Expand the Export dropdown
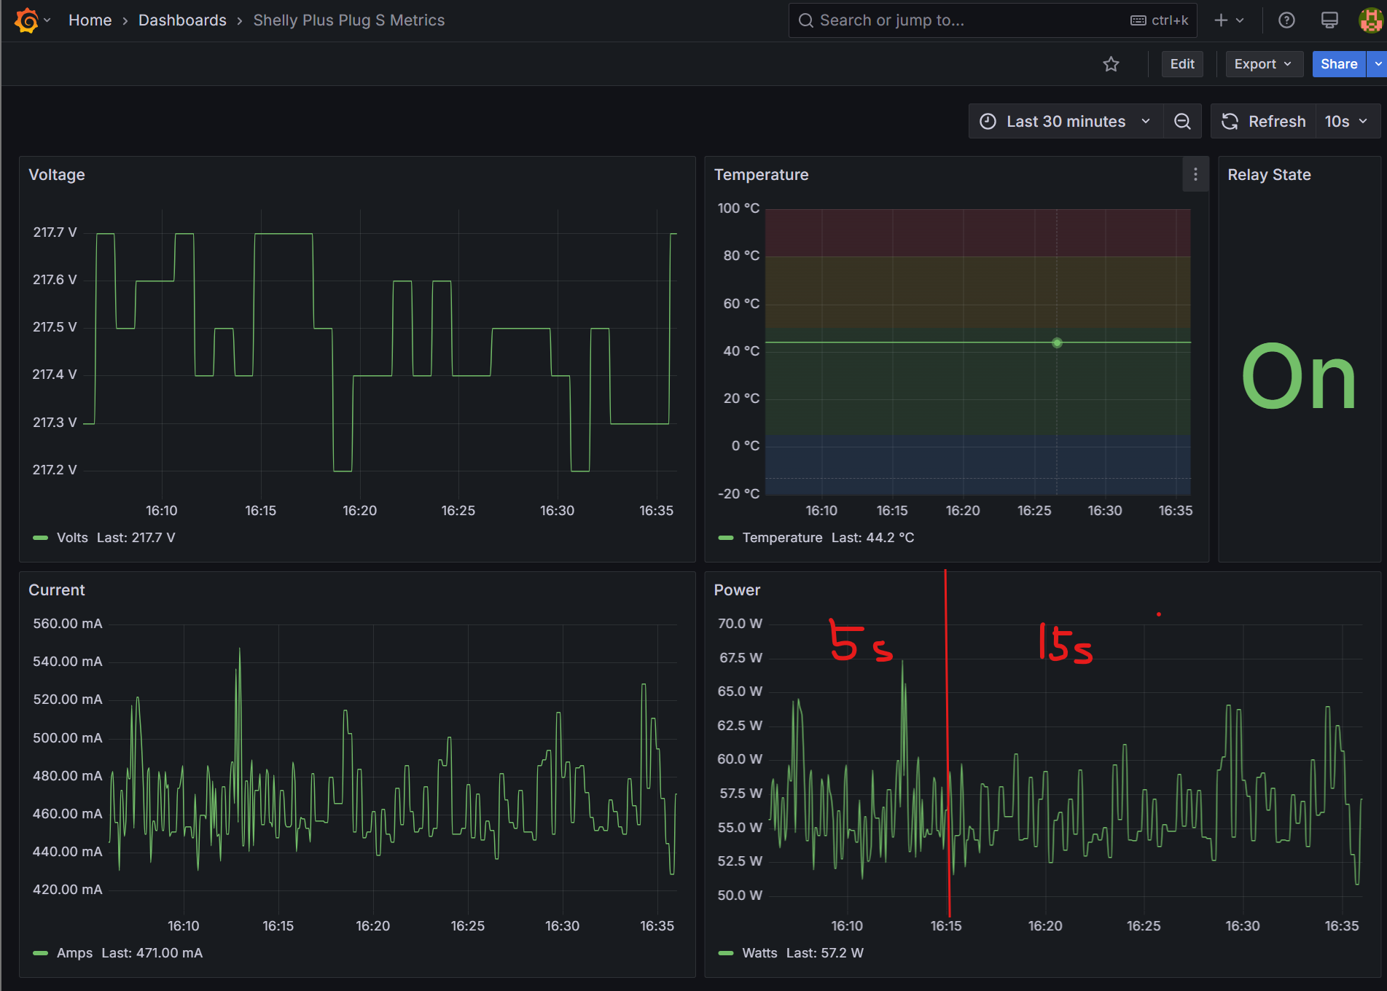This screenshot has height=991, width=1387. coord(1263,64)
